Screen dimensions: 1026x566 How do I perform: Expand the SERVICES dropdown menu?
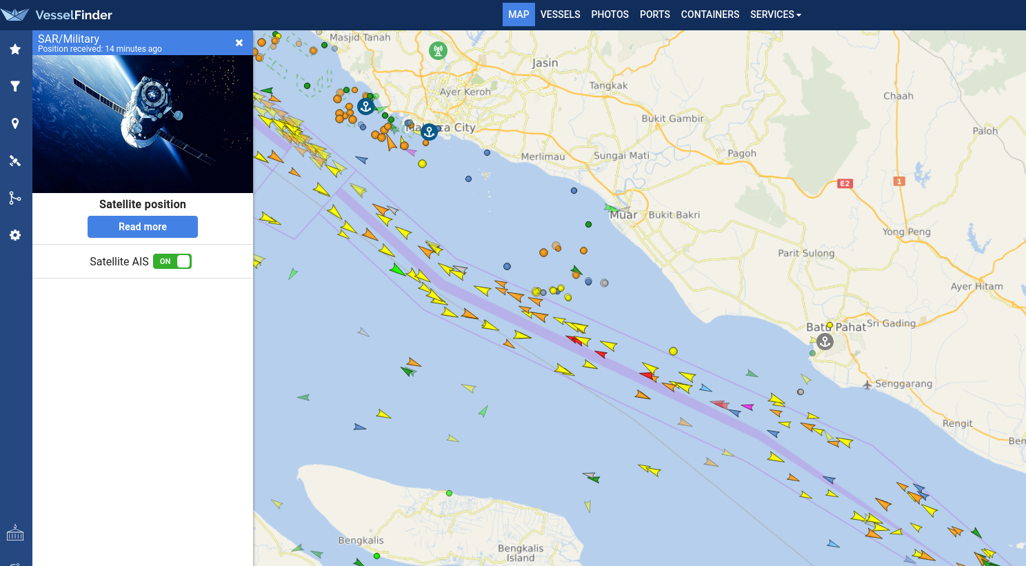coord(776,14)
